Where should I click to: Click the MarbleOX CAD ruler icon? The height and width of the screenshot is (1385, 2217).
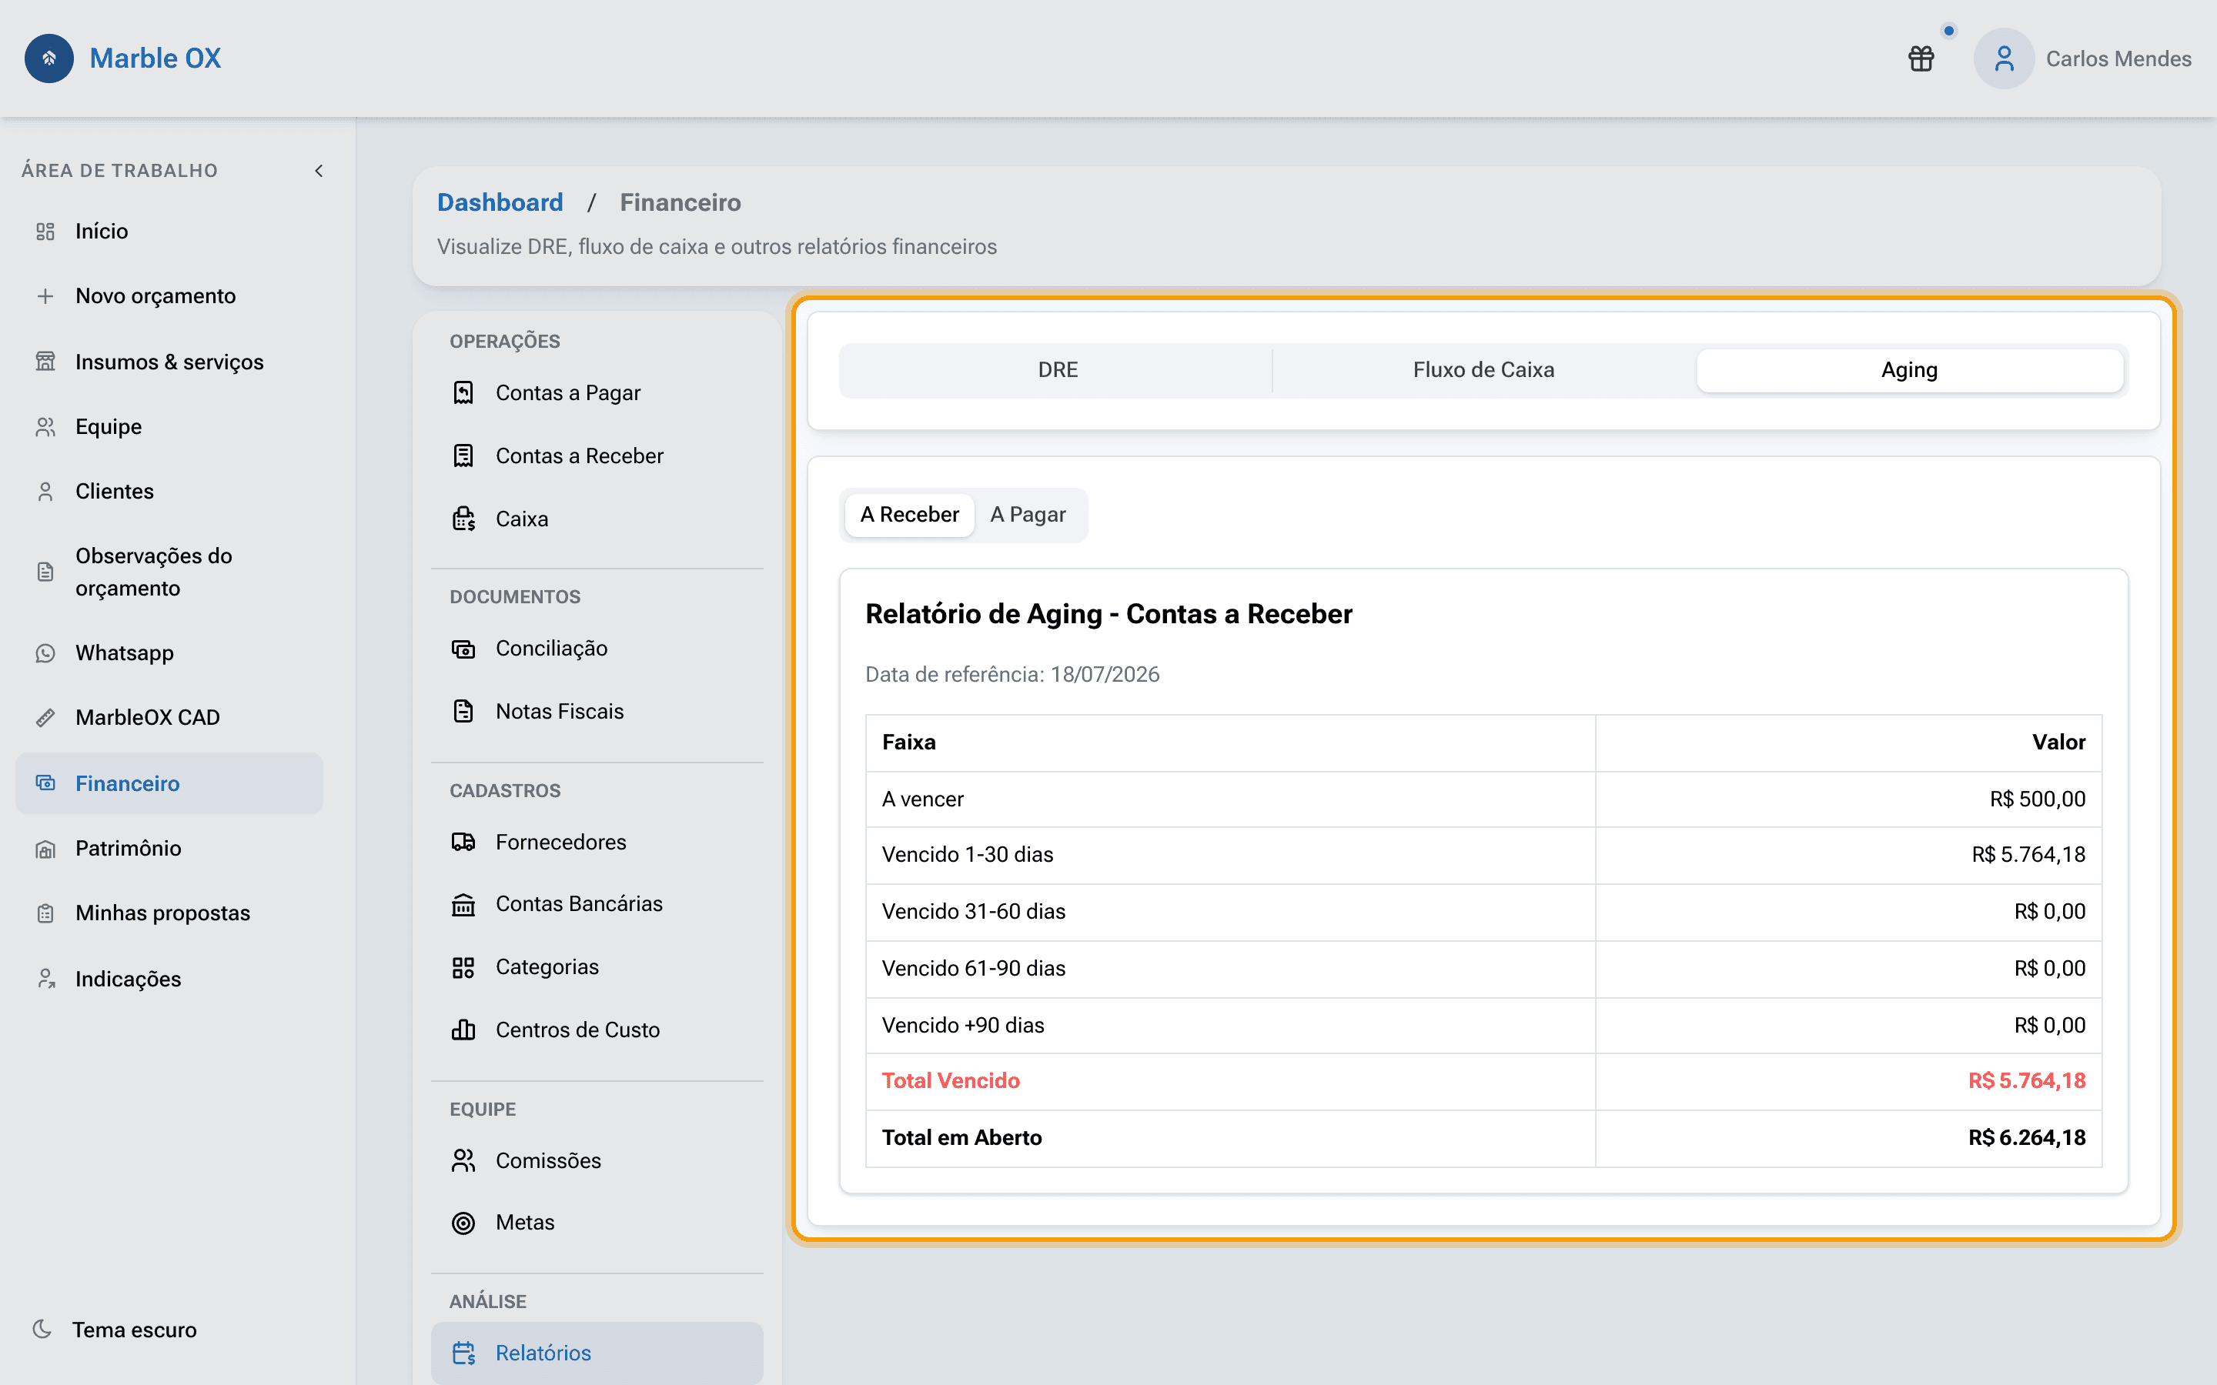coord(45,717)
